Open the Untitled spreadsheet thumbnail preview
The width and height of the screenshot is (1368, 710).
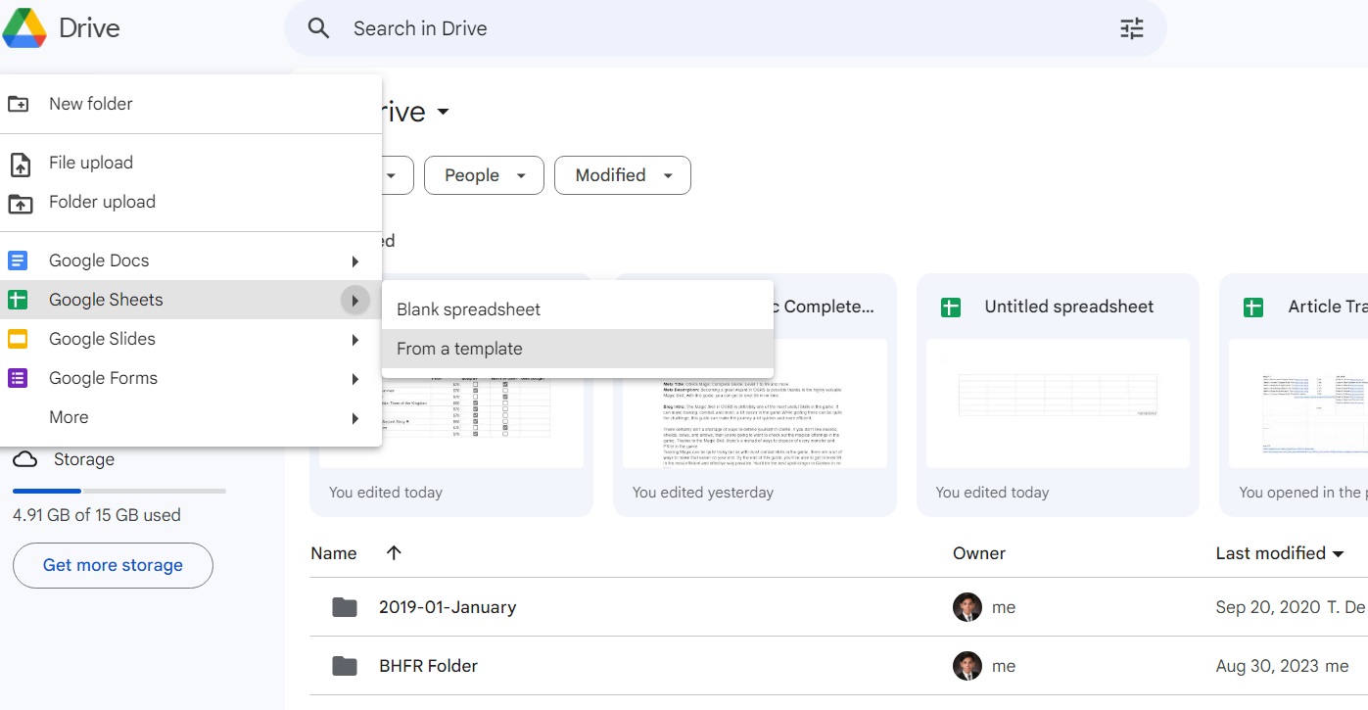click(x=1058, y=403)
